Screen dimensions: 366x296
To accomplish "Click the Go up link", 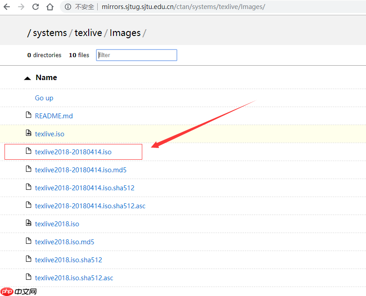I will (44, 98).
